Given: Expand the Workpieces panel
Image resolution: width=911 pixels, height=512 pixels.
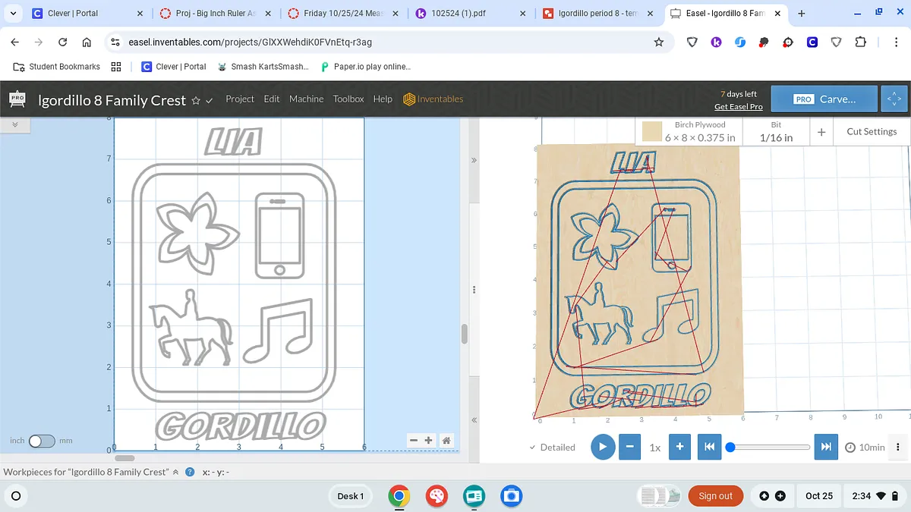Looking at the screenshot, I should pyautogui.click(x=176, y=472).
